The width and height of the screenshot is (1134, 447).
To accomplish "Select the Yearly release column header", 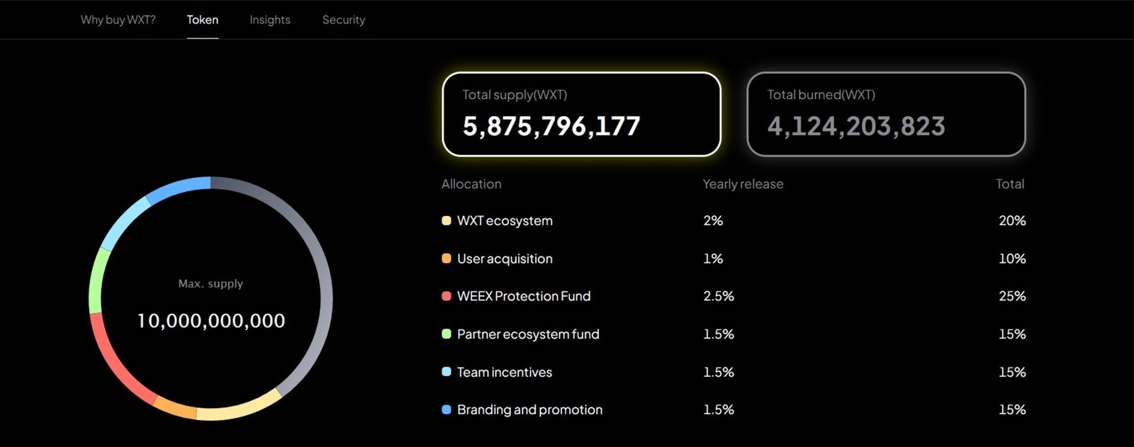I will 743,183.
